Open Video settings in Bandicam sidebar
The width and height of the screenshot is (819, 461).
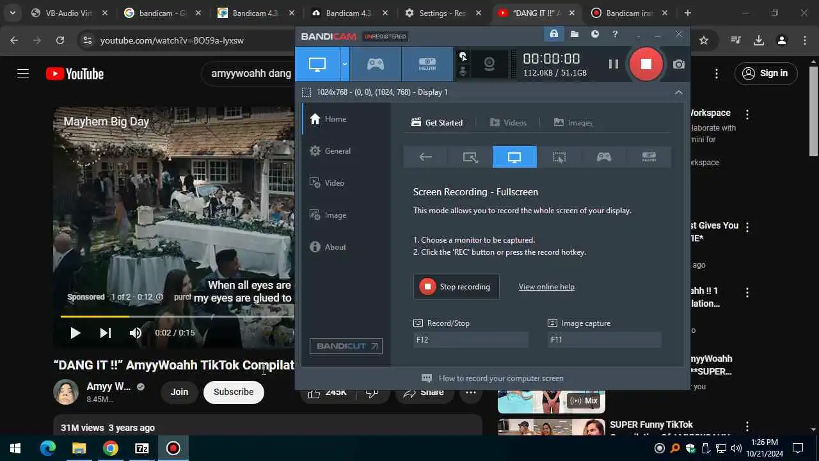point(346,183)
